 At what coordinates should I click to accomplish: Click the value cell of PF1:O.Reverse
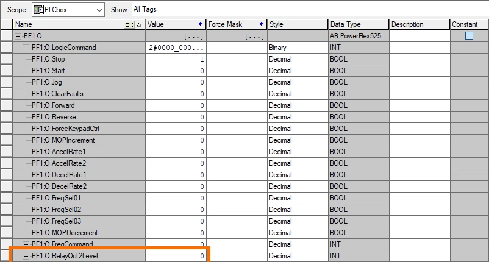[x=176, y=117]
